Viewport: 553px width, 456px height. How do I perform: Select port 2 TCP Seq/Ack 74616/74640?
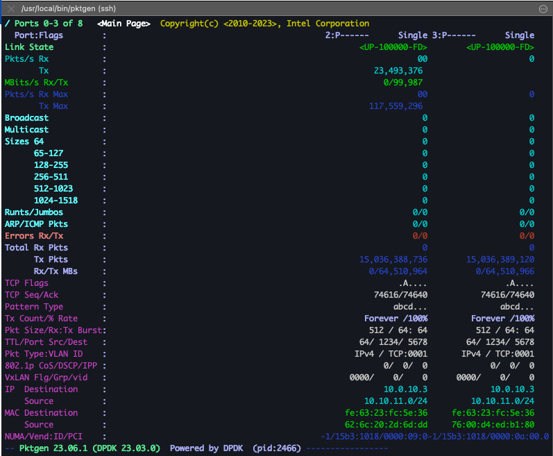tap(400, 295)
